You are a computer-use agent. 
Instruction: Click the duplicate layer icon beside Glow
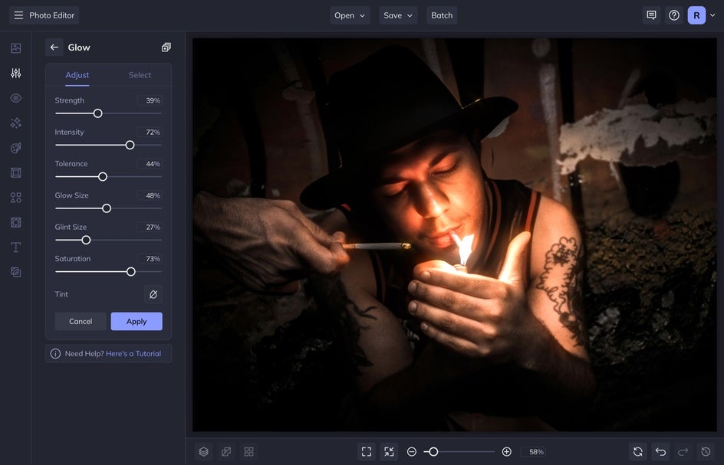[x=166, y=47]
